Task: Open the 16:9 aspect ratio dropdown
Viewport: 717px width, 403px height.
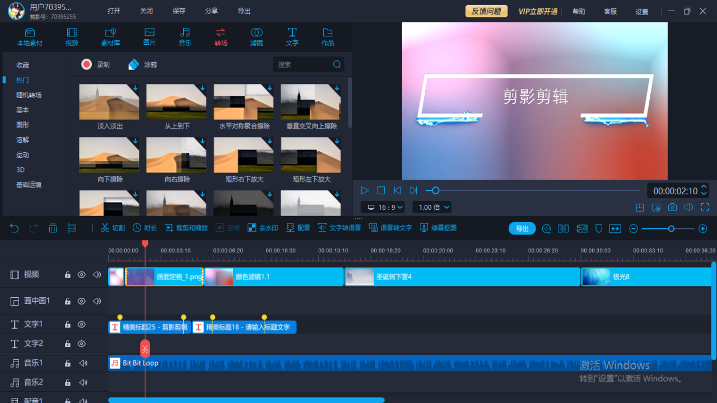Action: [382, 207]
